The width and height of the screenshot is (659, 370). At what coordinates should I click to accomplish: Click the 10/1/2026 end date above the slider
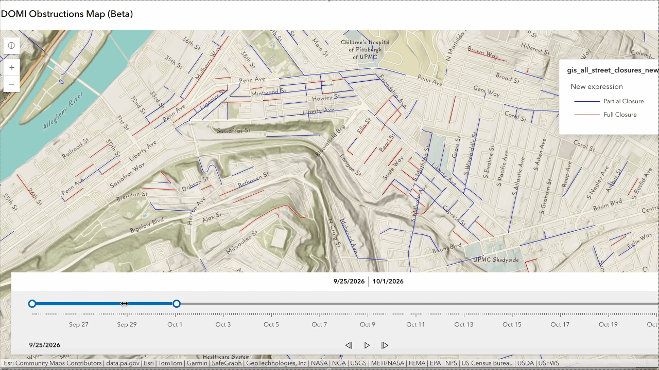point(388,281)
